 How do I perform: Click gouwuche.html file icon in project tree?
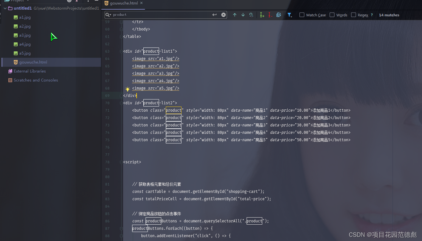(x=16, y=62)
